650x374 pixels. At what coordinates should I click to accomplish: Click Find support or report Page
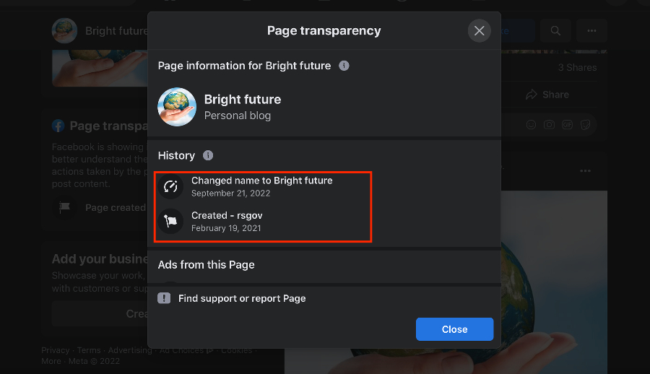(242, 298)
